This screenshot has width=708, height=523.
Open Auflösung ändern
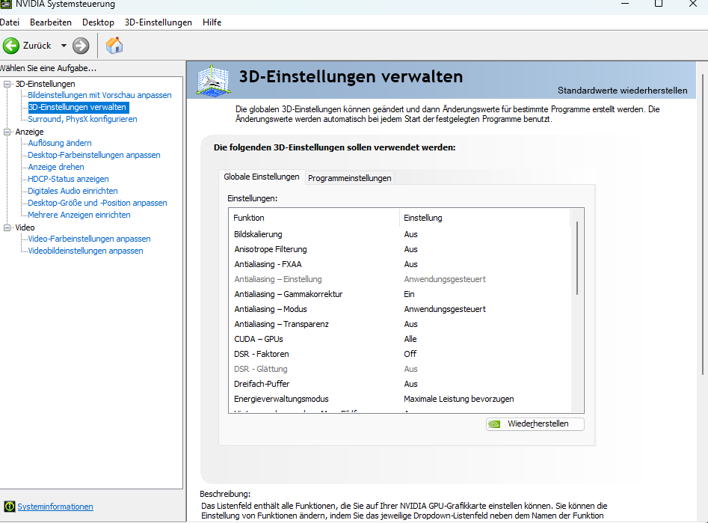click(x=60, y=144)
